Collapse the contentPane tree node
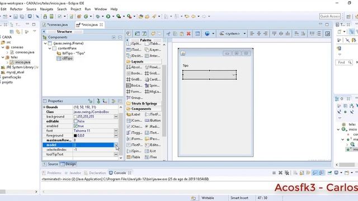This screenshot has width=358, height=201. pyautogui.click(x=50, y=49)
